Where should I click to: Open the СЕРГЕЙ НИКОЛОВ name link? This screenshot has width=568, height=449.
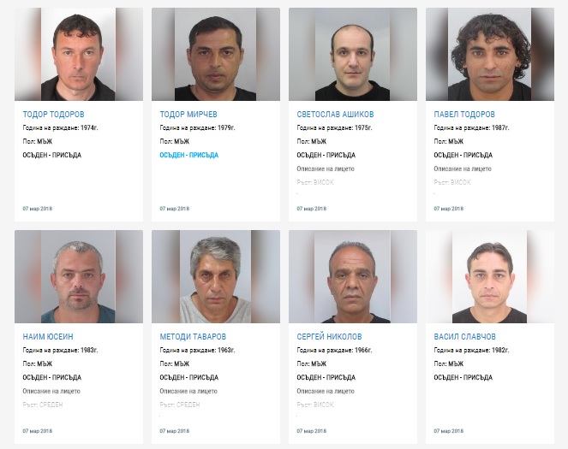[x=329, y=337]
